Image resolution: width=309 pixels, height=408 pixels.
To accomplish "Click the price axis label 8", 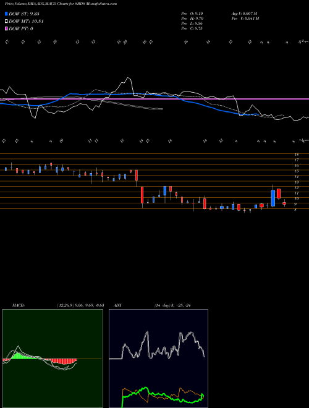I will point(295,210).
